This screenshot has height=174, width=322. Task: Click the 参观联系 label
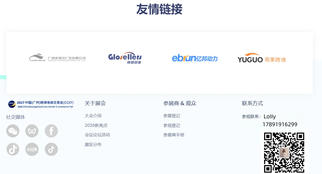pyautogui.click(x=251, y=117)
